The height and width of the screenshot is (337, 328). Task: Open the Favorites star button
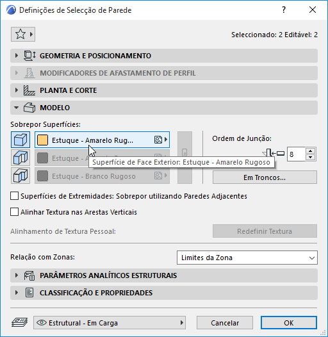[x=23, y=34]
